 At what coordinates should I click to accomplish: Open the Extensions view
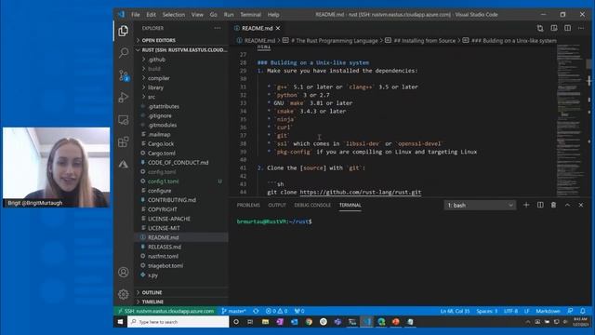(124, 142)
